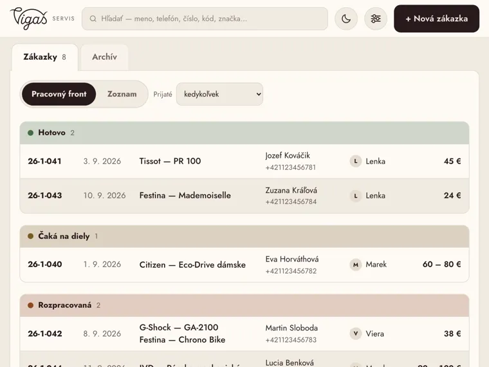The height and width of the screenshot is (367, 489).
Task: Click phone number +421123456781
Action: coord(291,167)
